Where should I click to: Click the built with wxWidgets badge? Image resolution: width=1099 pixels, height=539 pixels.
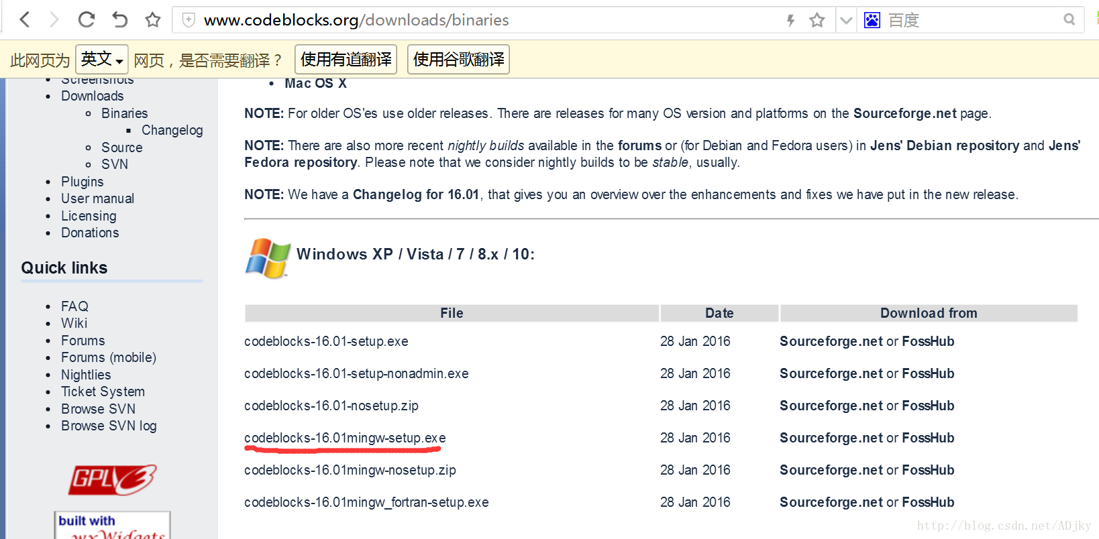(113, 526)
